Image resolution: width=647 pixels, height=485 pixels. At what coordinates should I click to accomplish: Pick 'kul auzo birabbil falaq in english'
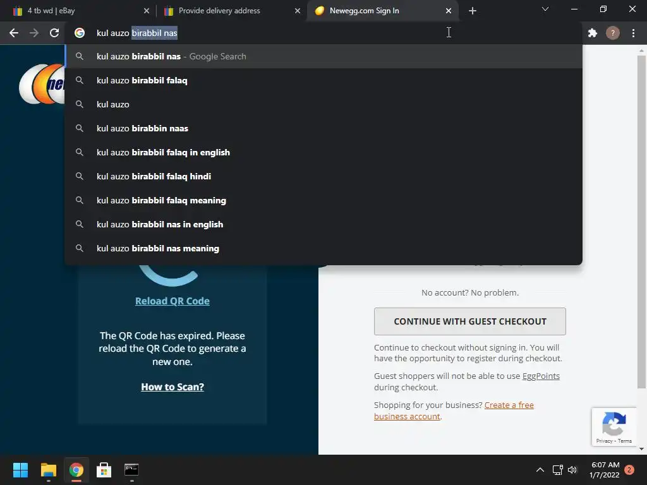[323, 152]
